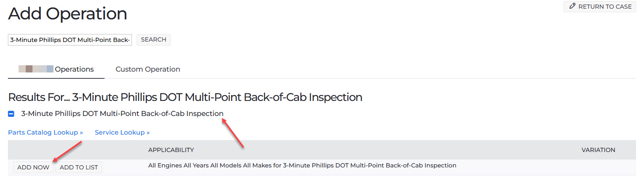642x190 pixels.
Task: Switch to the Operations tab
Action: (x=56, y=69)
